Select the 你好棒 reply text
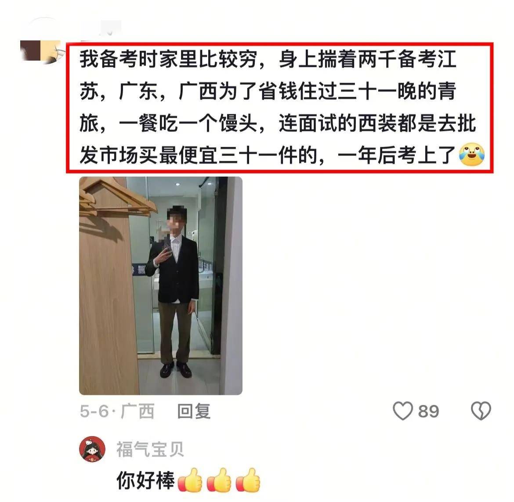The height and width of the screenshot is (502, 514). click(x=146, y=480)
